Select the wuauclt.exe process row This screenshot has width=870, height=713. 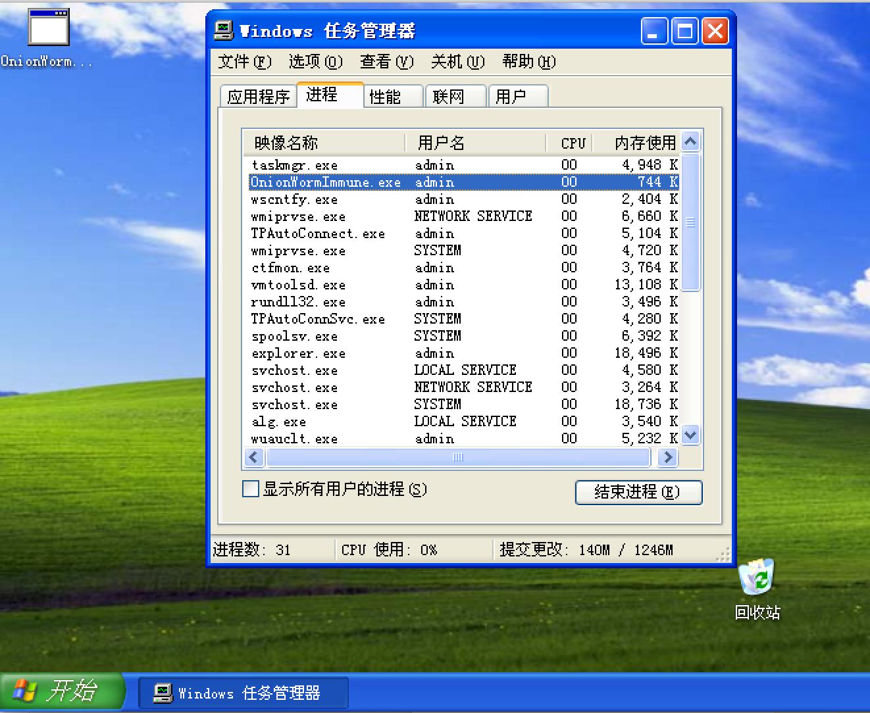pyautogui.click(x=463, y=439)
